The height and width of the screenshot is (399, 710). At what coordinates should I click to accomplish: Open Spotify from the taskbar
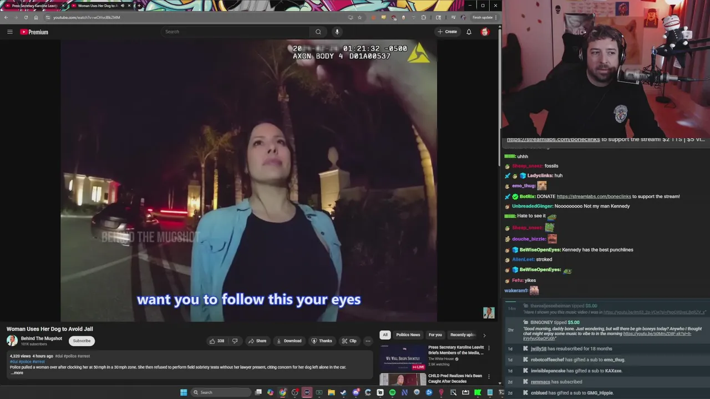coord(392,392)
